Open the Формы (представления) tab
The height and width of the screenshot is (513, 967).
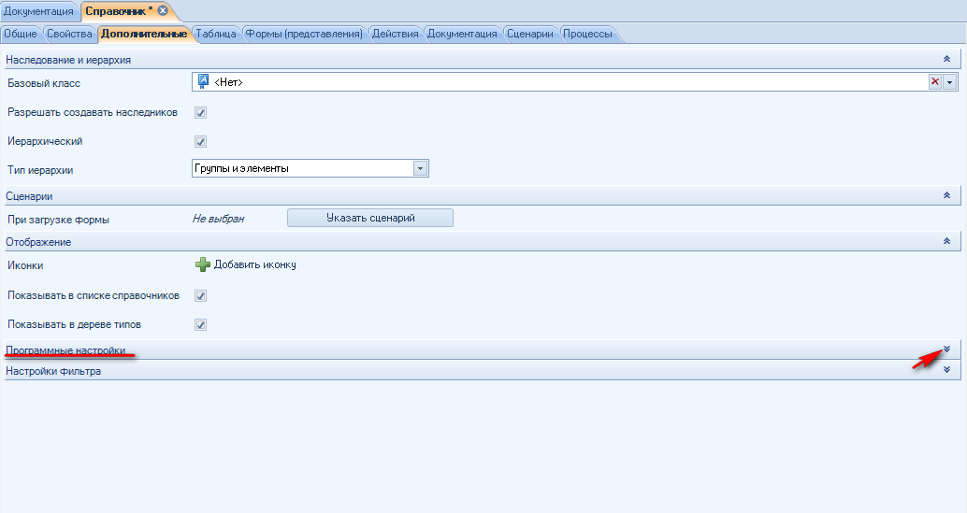[304, 35]
